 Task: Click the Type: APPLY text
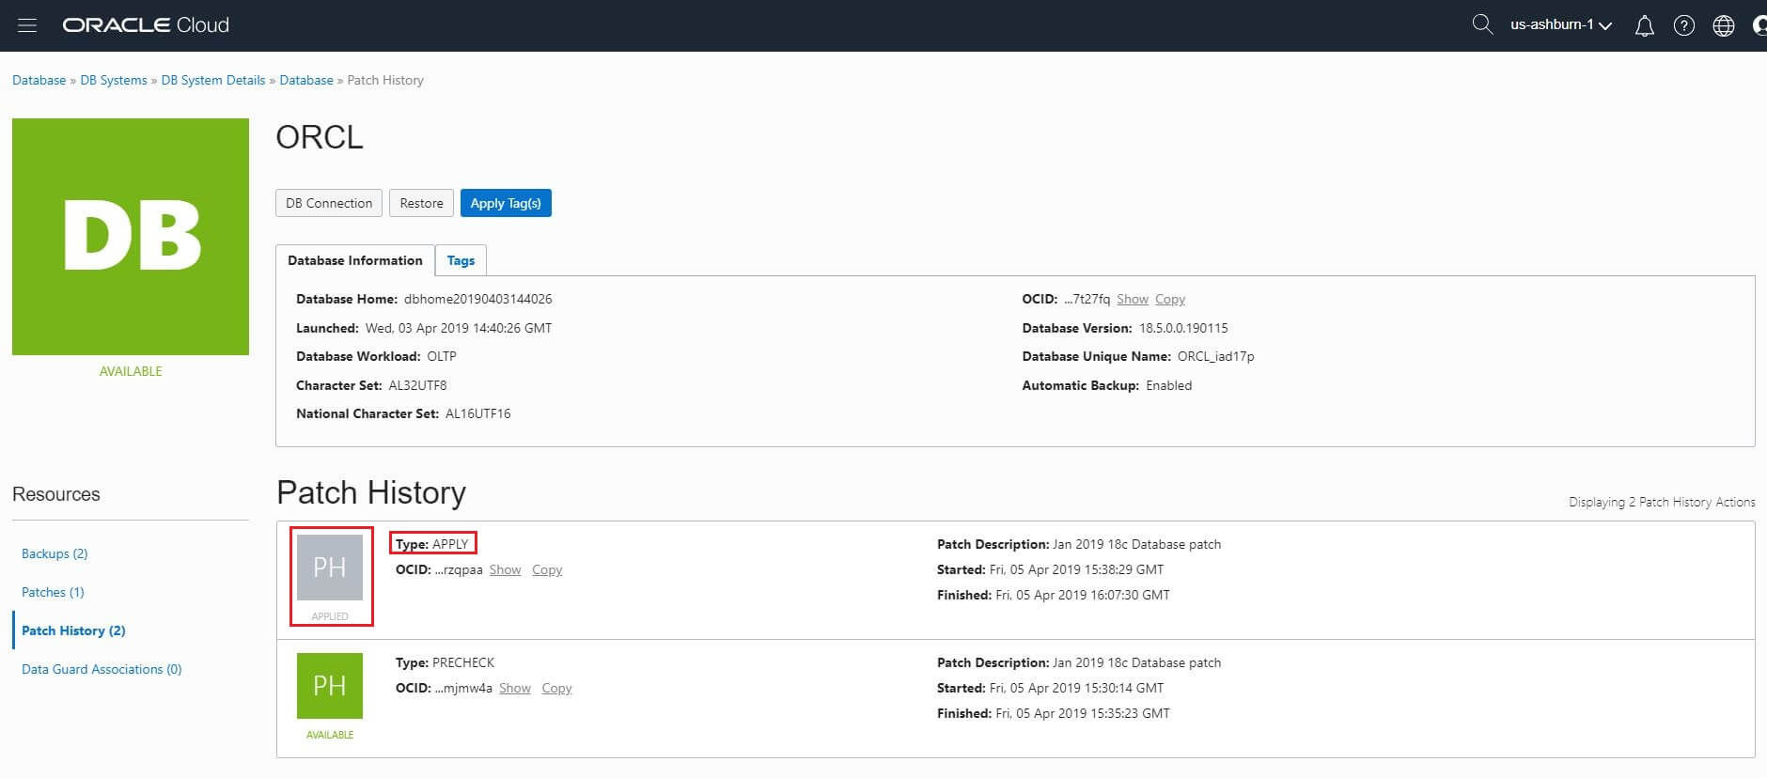tap(432, 544)
